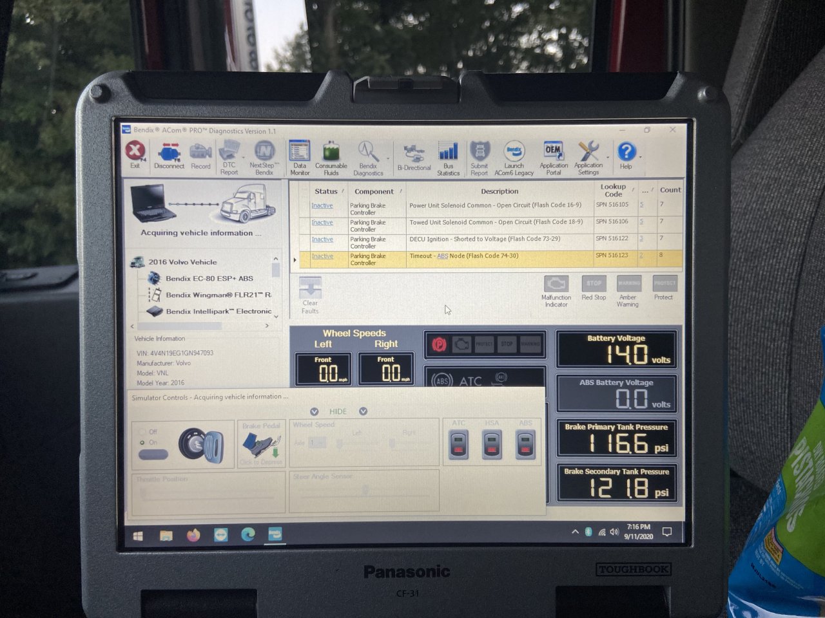This screenshot has width=825, height=618.
Task: Click Inactive link for Timeout ABS Node
Action: 322,256
